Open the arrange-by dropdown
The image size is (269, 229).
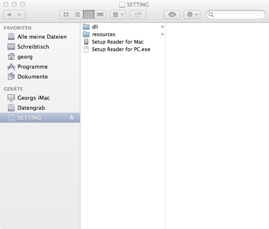118,15
